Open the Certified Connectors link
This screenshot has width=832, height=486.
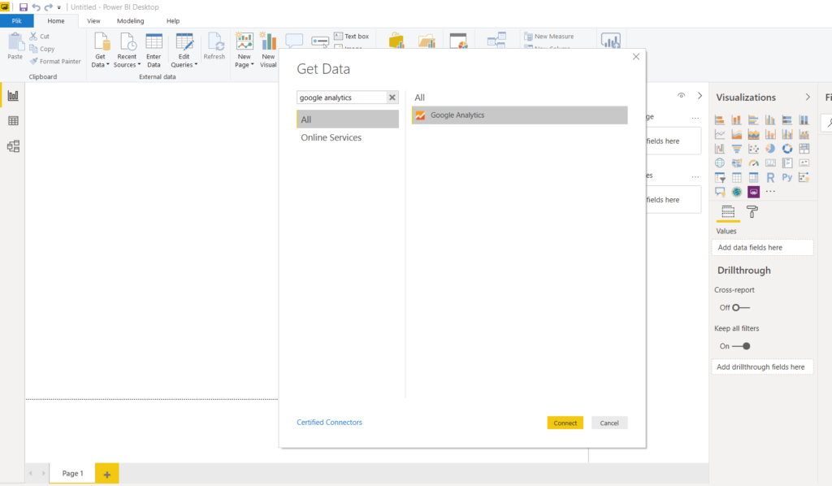coord(329,423)
